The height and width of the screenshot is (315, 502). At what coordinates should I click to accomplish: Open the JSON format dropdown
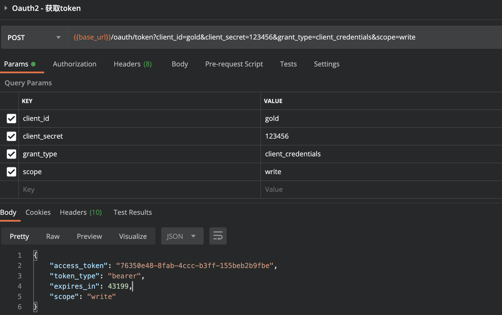click(182, 236)
